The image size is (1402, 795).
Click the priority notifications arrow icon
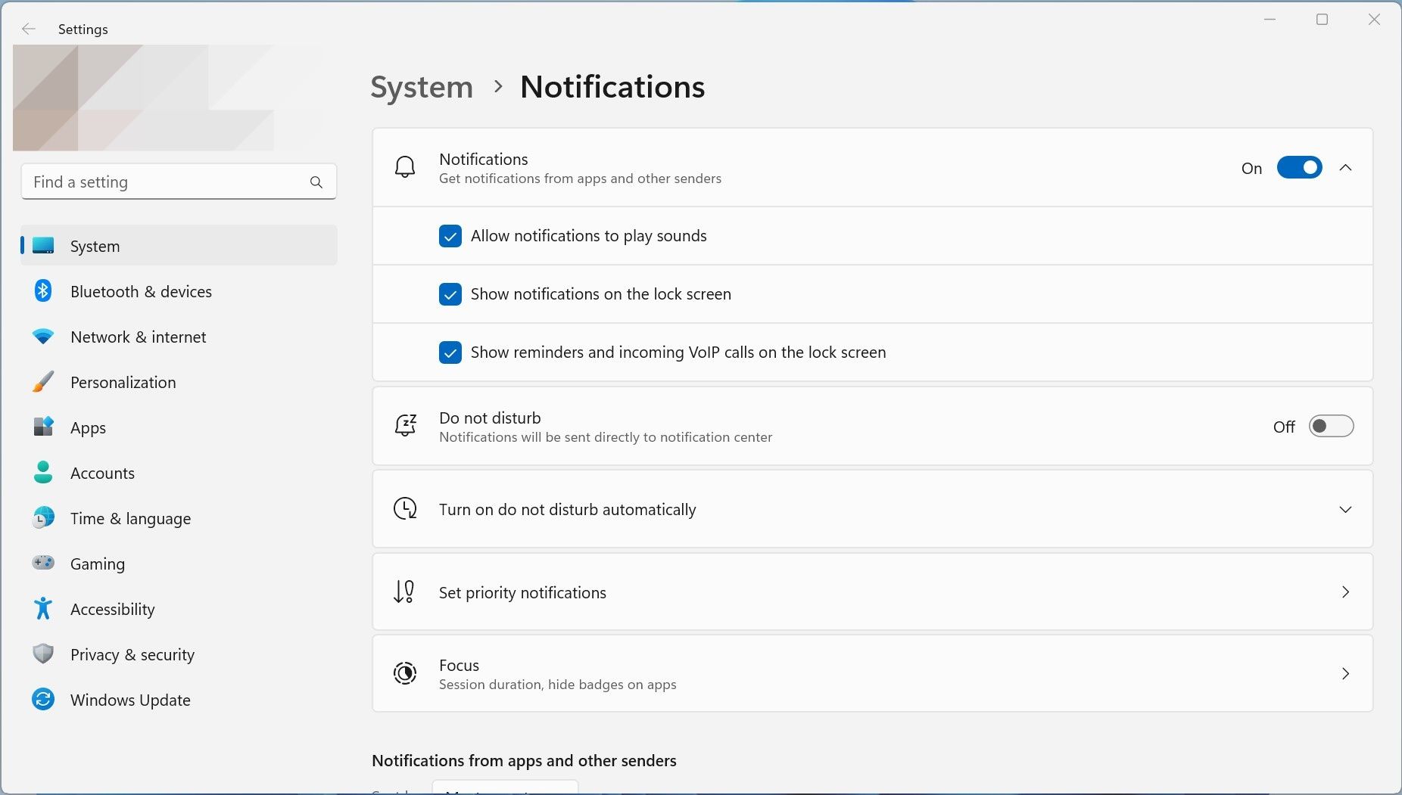click(x=404, y=592)
